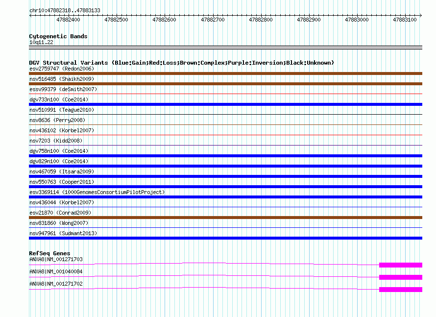Image resolution: width=436 pixels, height=317 pixels.
Task: Click the blue bar under nsv550763
Action: (225, 187)
